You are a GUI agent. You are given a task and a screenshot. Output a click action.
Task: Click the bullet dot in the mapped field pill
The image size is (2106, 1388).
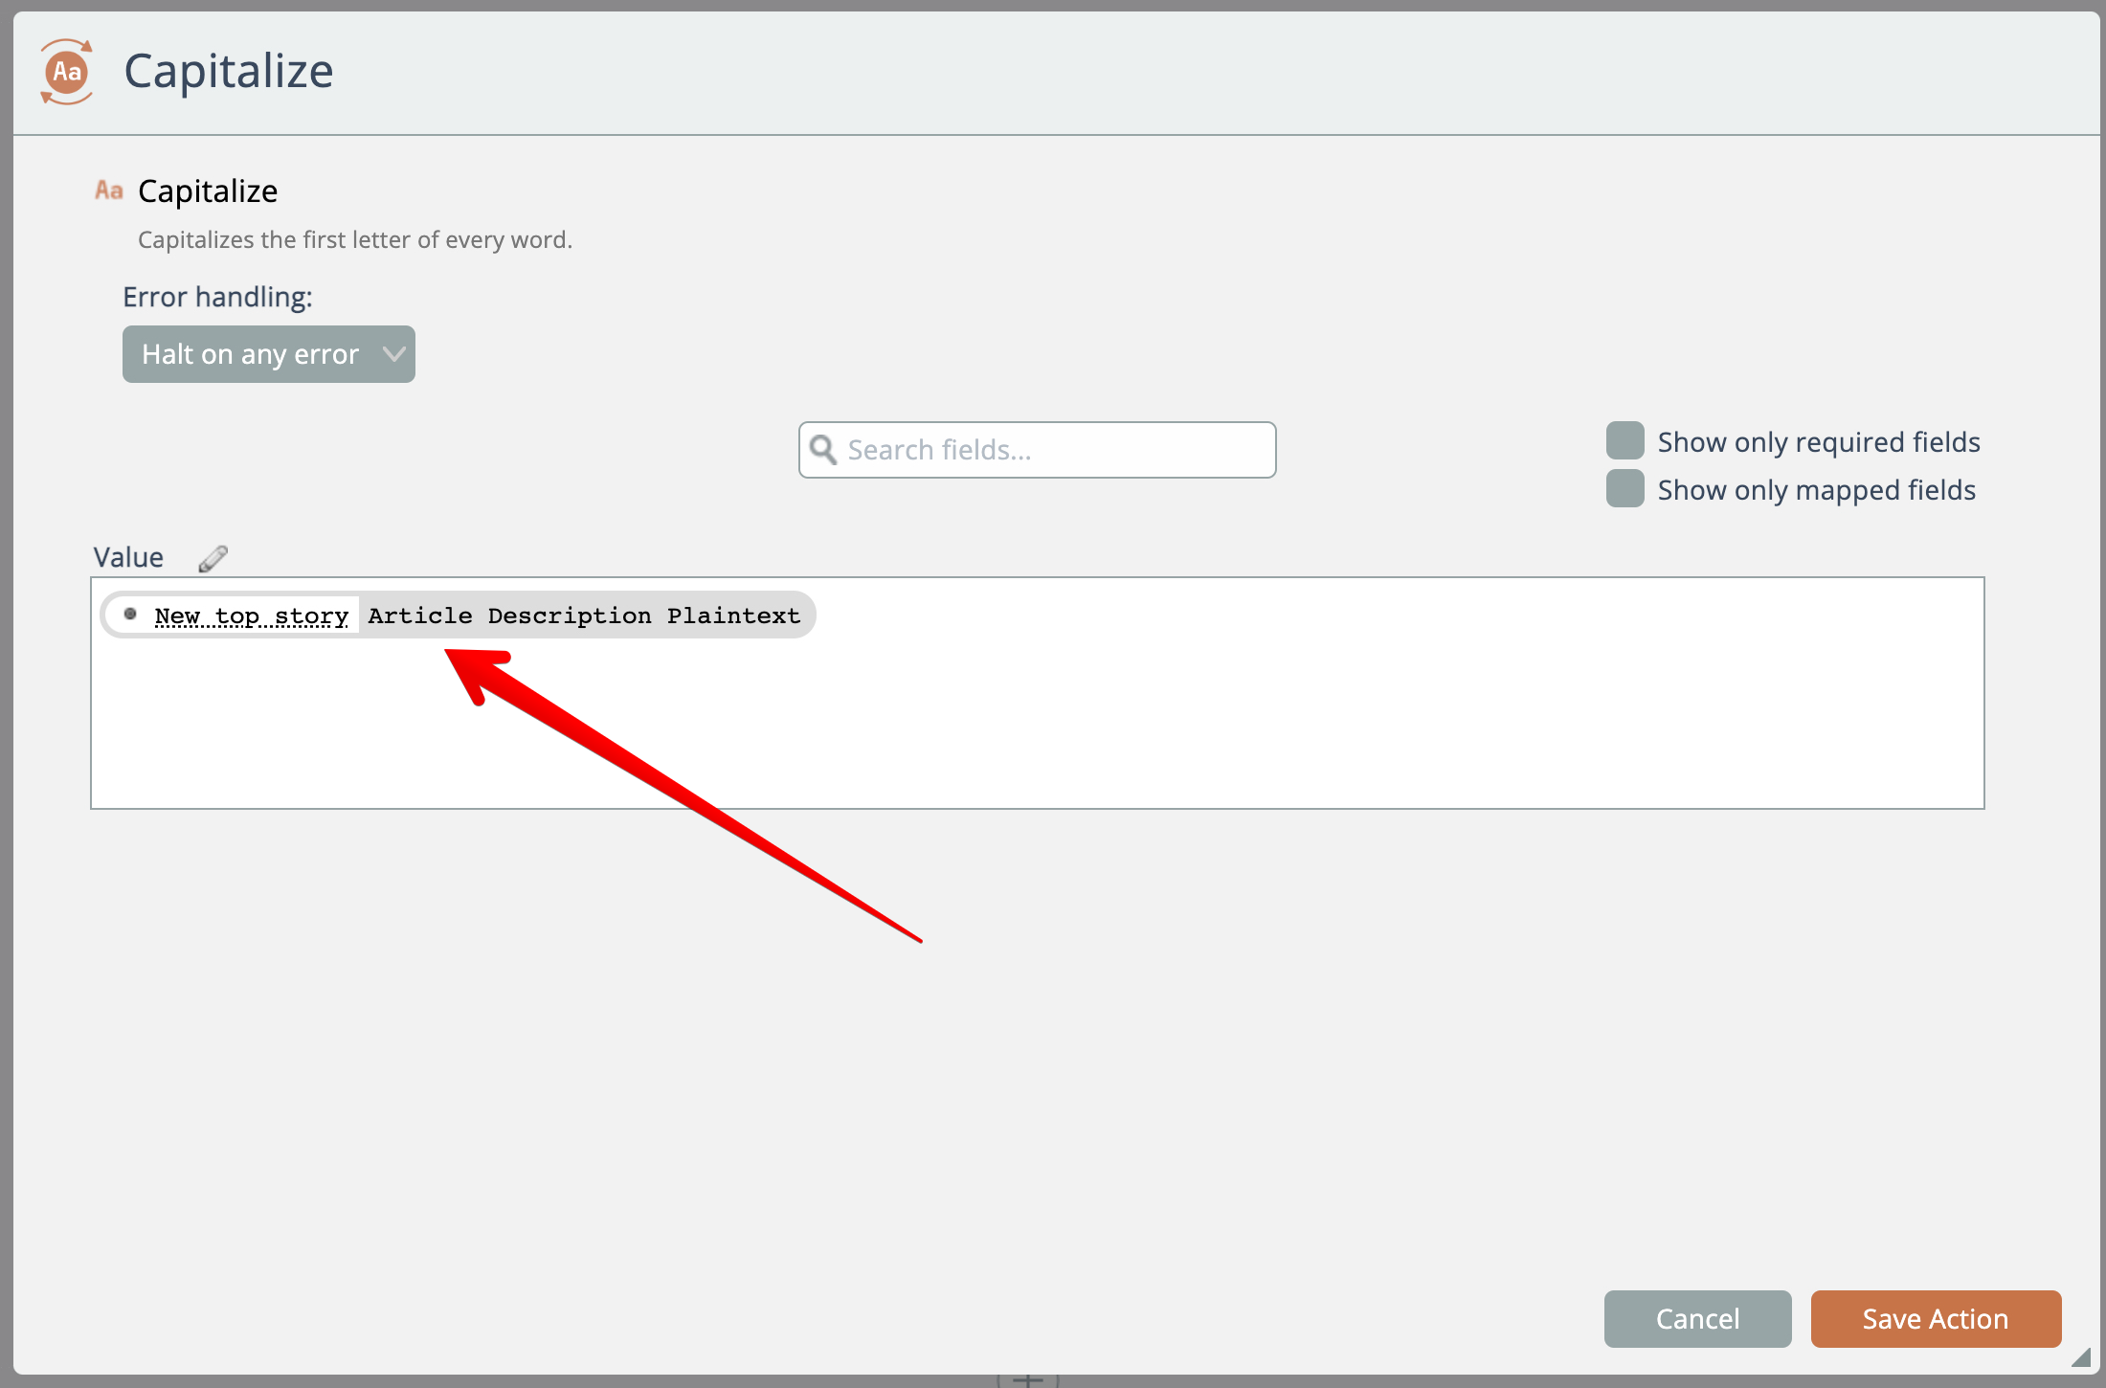(130, 615)
